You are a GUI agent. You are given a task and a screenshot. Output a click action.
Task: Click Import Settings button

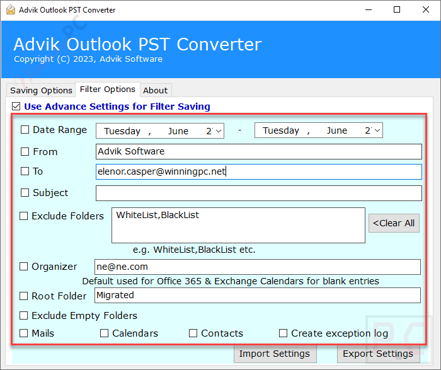click(275, 354)
